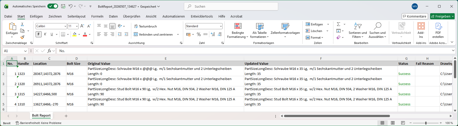
Task: Click the red font color swatch
Action: (85, 34)
